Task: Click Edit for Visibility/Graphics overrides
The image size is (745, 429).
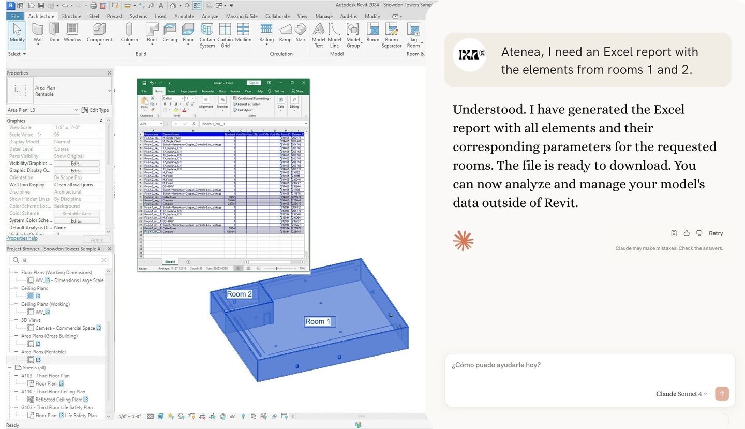Action: (77, 164)
